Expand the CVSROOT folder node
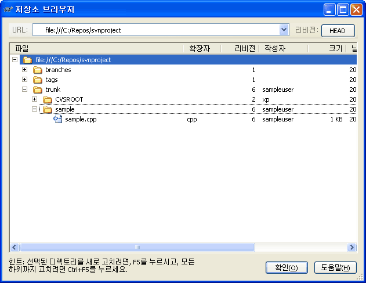 click(34, 99)
